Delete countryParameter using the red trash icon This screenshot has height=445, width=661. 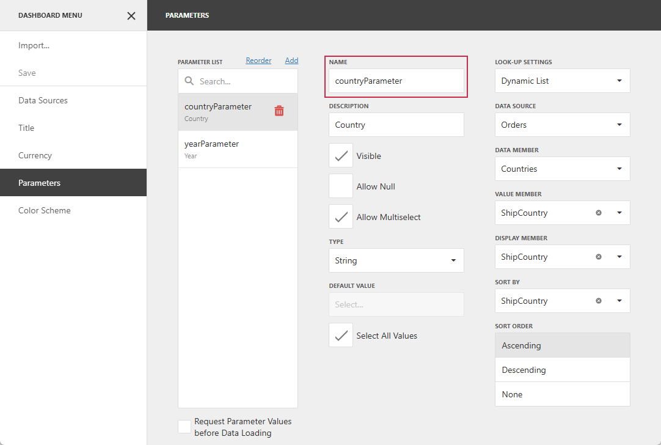tap(279, 111)
